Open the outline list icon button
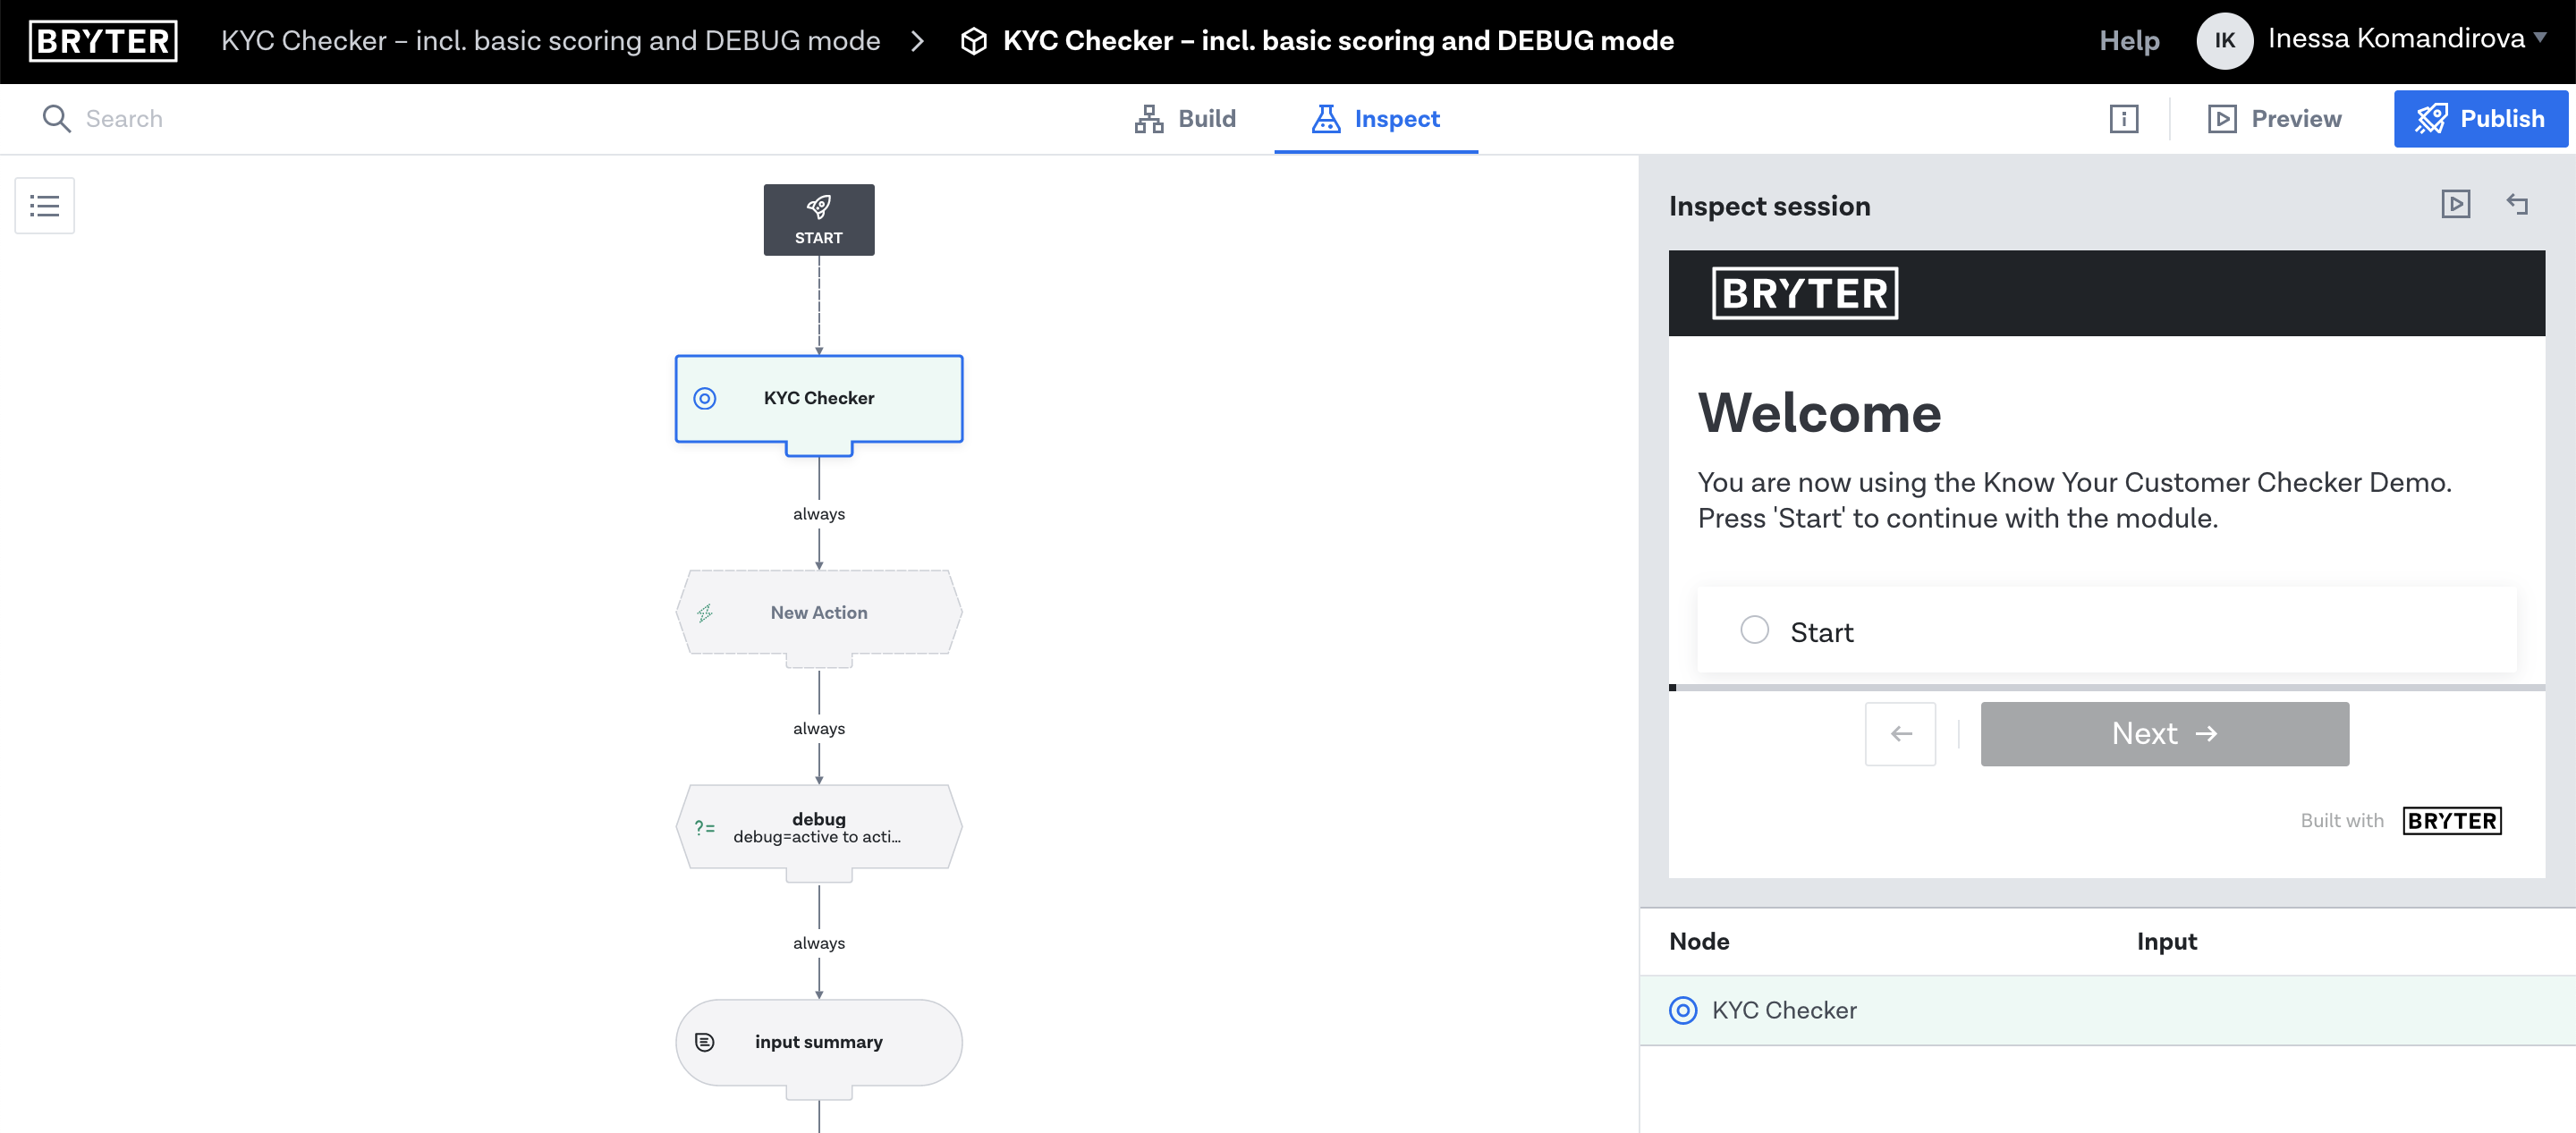 click(45, 206)
